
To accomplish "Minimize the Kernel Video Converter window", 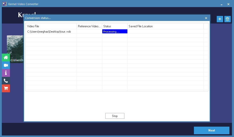I will (x=222, y=4).
